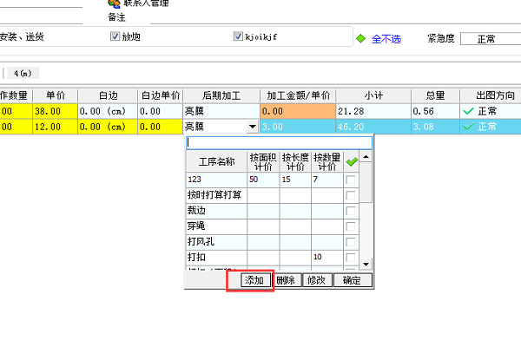Select the 123 process name row

pos(216,180)
